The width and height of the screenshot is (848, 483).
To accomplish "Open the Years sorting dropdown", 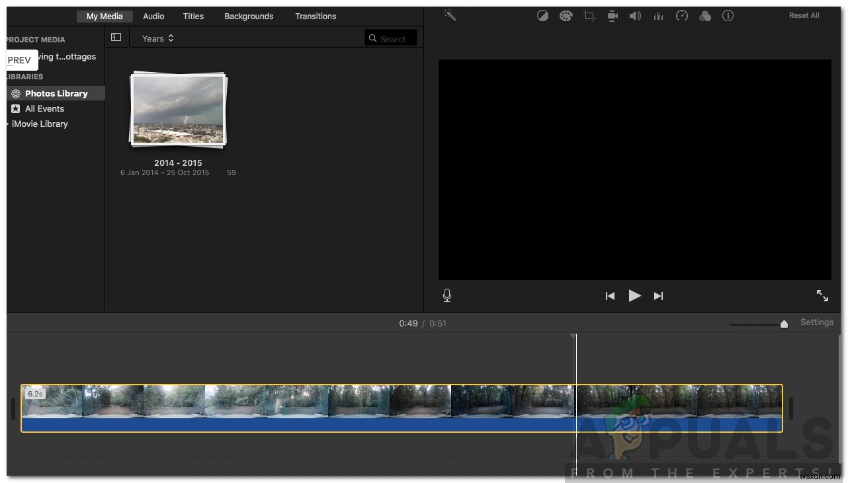I will click(x=157, y=38).
